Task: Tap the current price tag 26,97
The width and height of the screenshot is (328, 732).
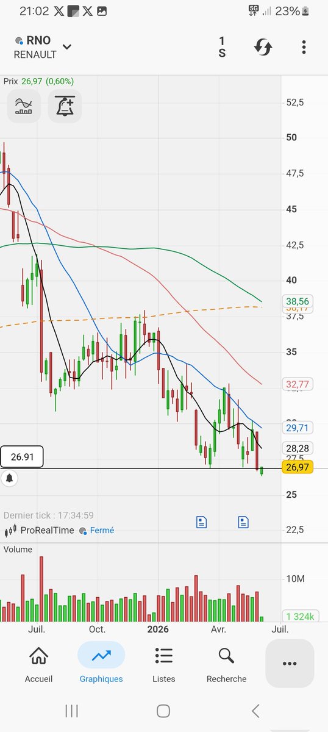Action: [298, 468]
